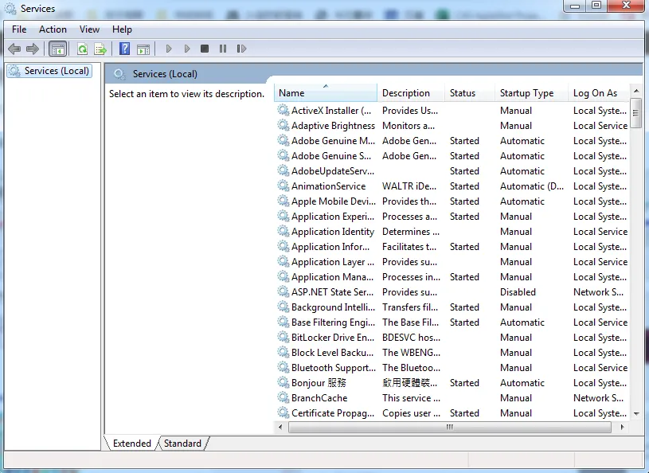The width and height of the screenshot is (649, 473).
Task: Select the Block Level Backu... service
Action: click(x=452, y=352)
